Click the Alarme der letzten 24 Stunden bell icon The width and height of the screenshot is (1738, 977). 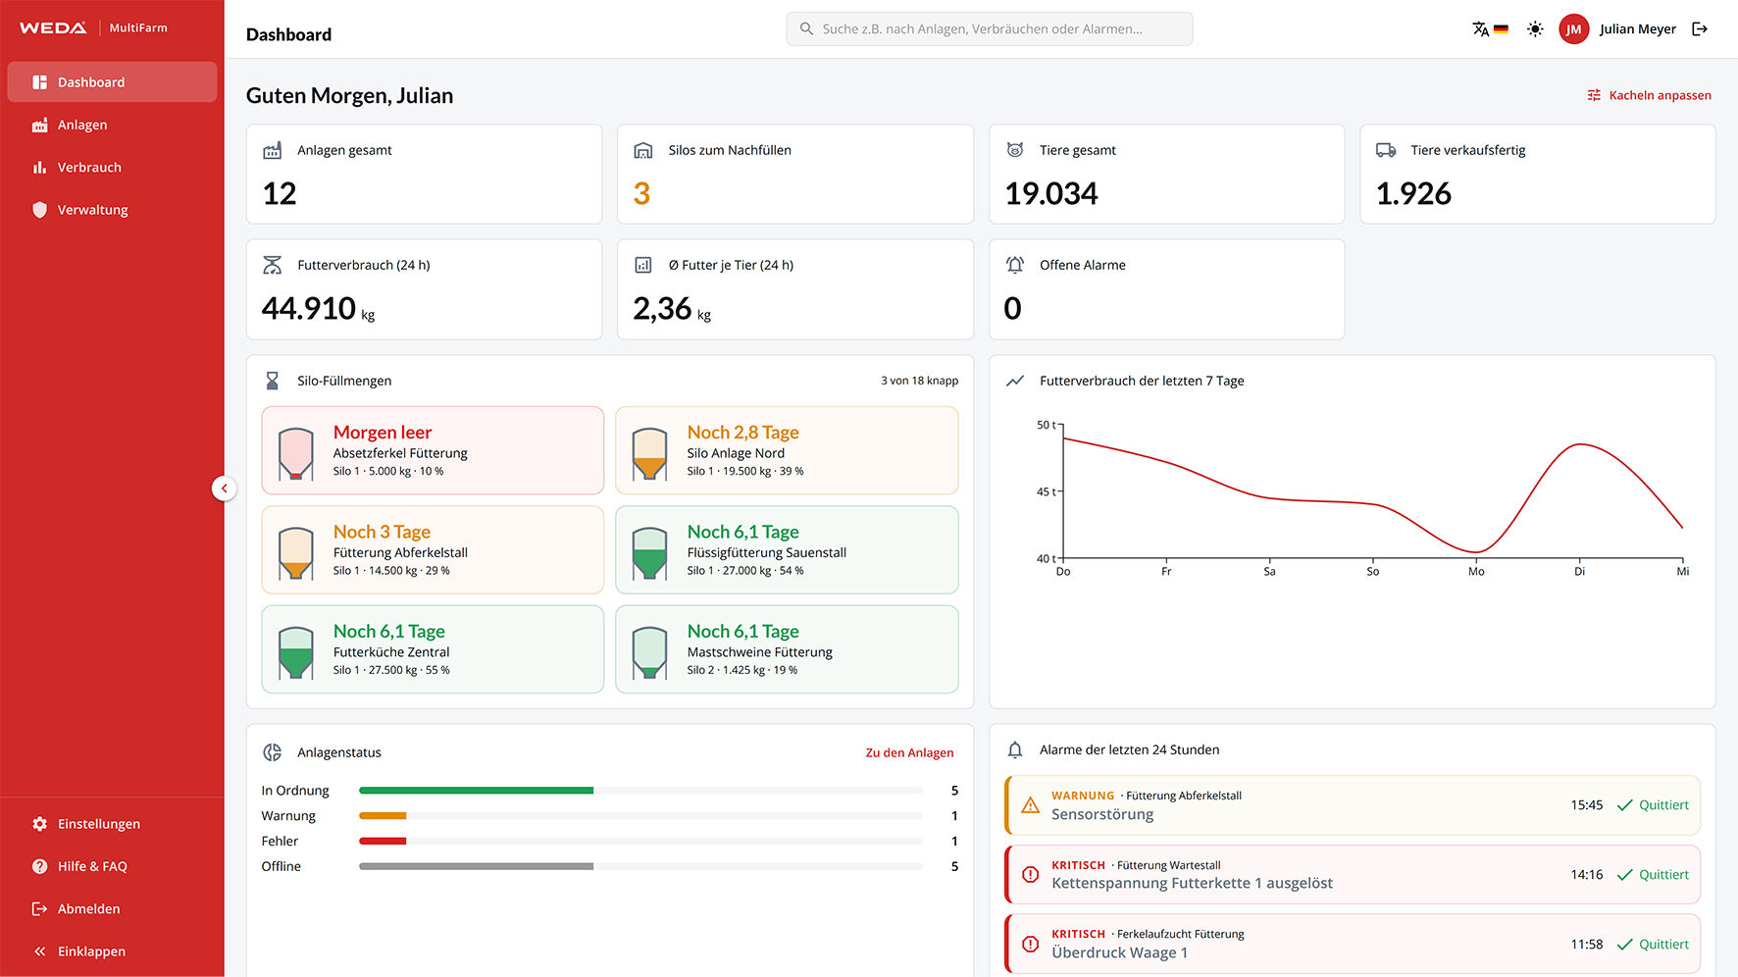(1015, 750)
